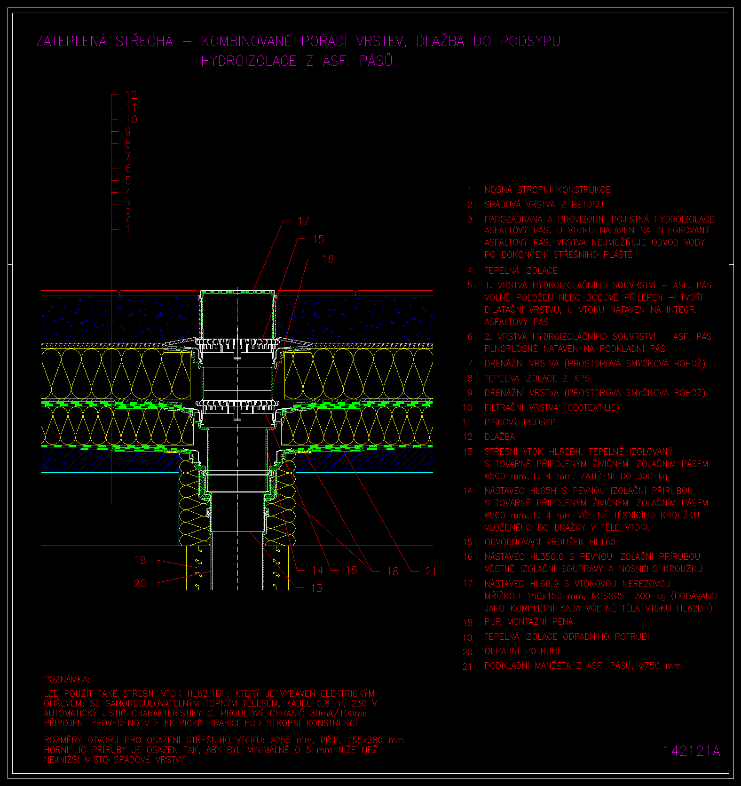Click callout number 20 pointing to the pipe
Image resolution: width=741 pixels, height=786 pixels.
coord(140,583)
